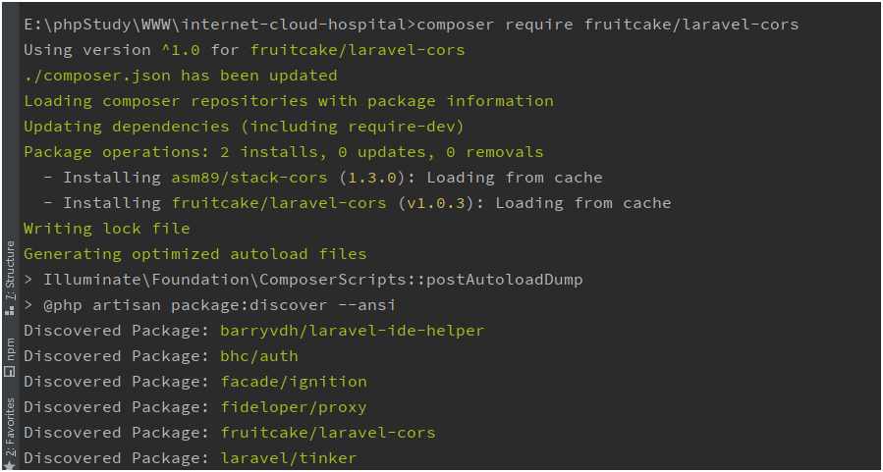
Task: Click the npm tool window icon
Action: pyautogui.click(x=10, y=372)
